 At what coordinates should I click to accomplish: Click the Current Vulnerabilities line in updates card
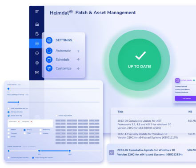point(182,89)
